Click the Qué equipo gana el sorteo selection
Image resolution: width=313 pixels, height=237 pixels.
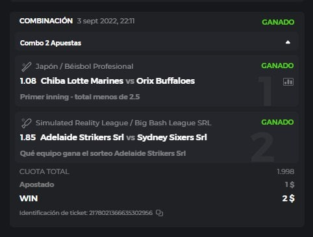[x=103, y=153]
